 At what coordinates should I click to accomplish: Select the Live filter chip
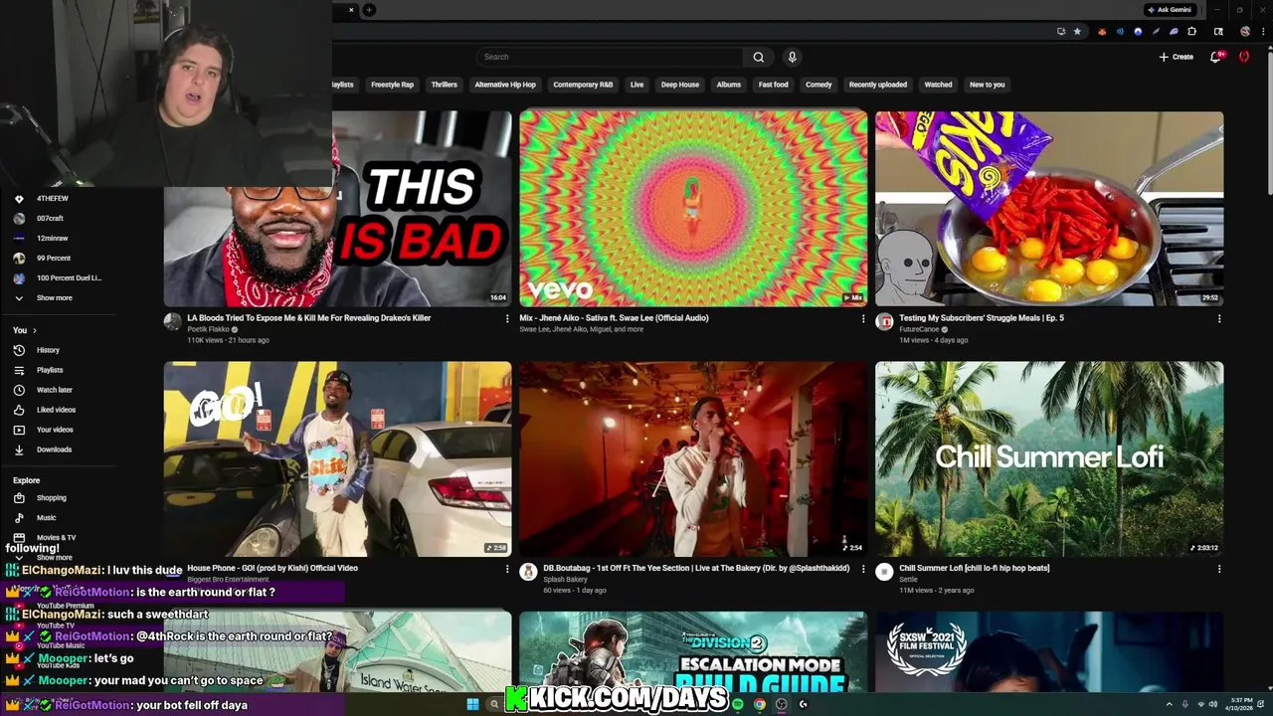[636, 85]
